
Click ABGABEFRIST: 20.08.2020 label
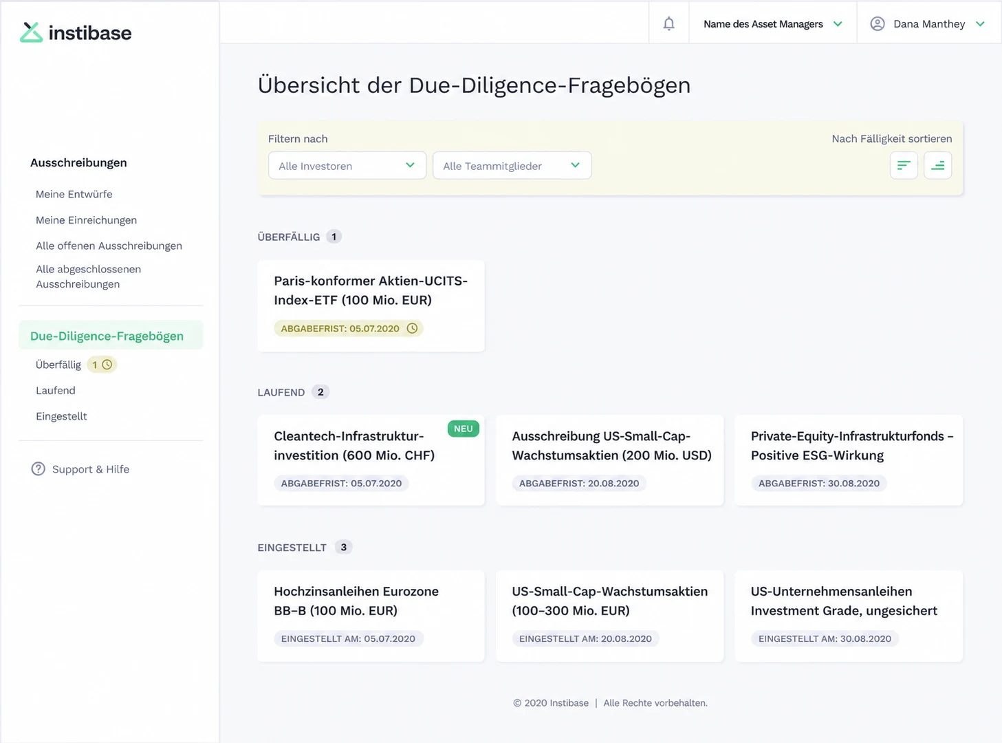tap(579, 483)
